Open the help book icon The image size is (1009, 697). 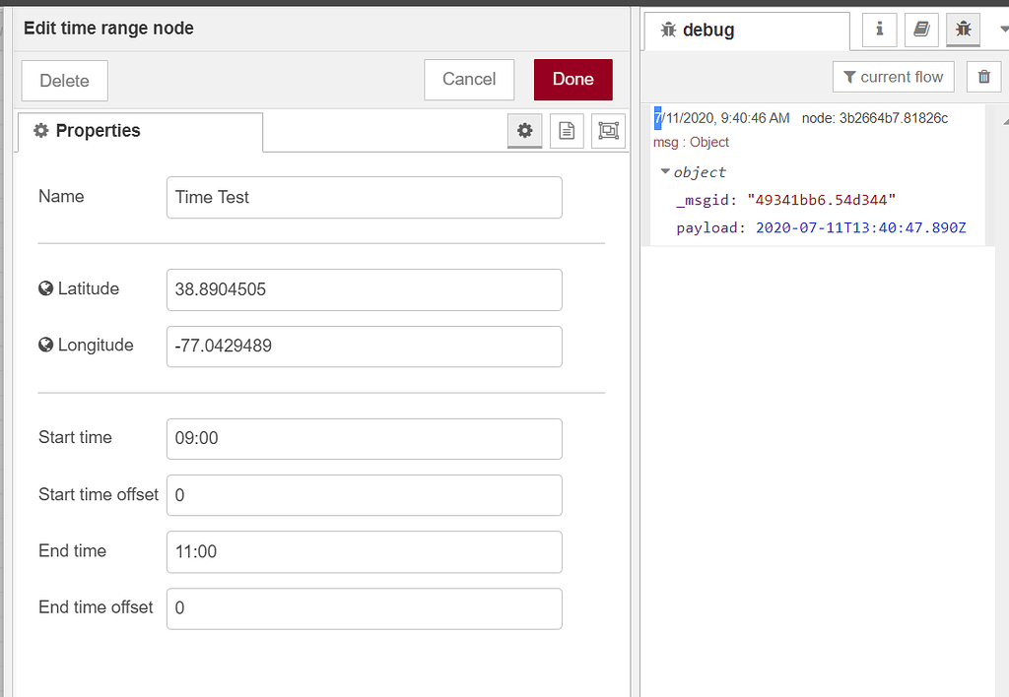pyautogui.click(x=921, y=30)
